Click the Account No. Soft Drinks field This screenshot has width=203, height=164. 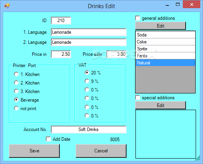(x=88, y=129)
